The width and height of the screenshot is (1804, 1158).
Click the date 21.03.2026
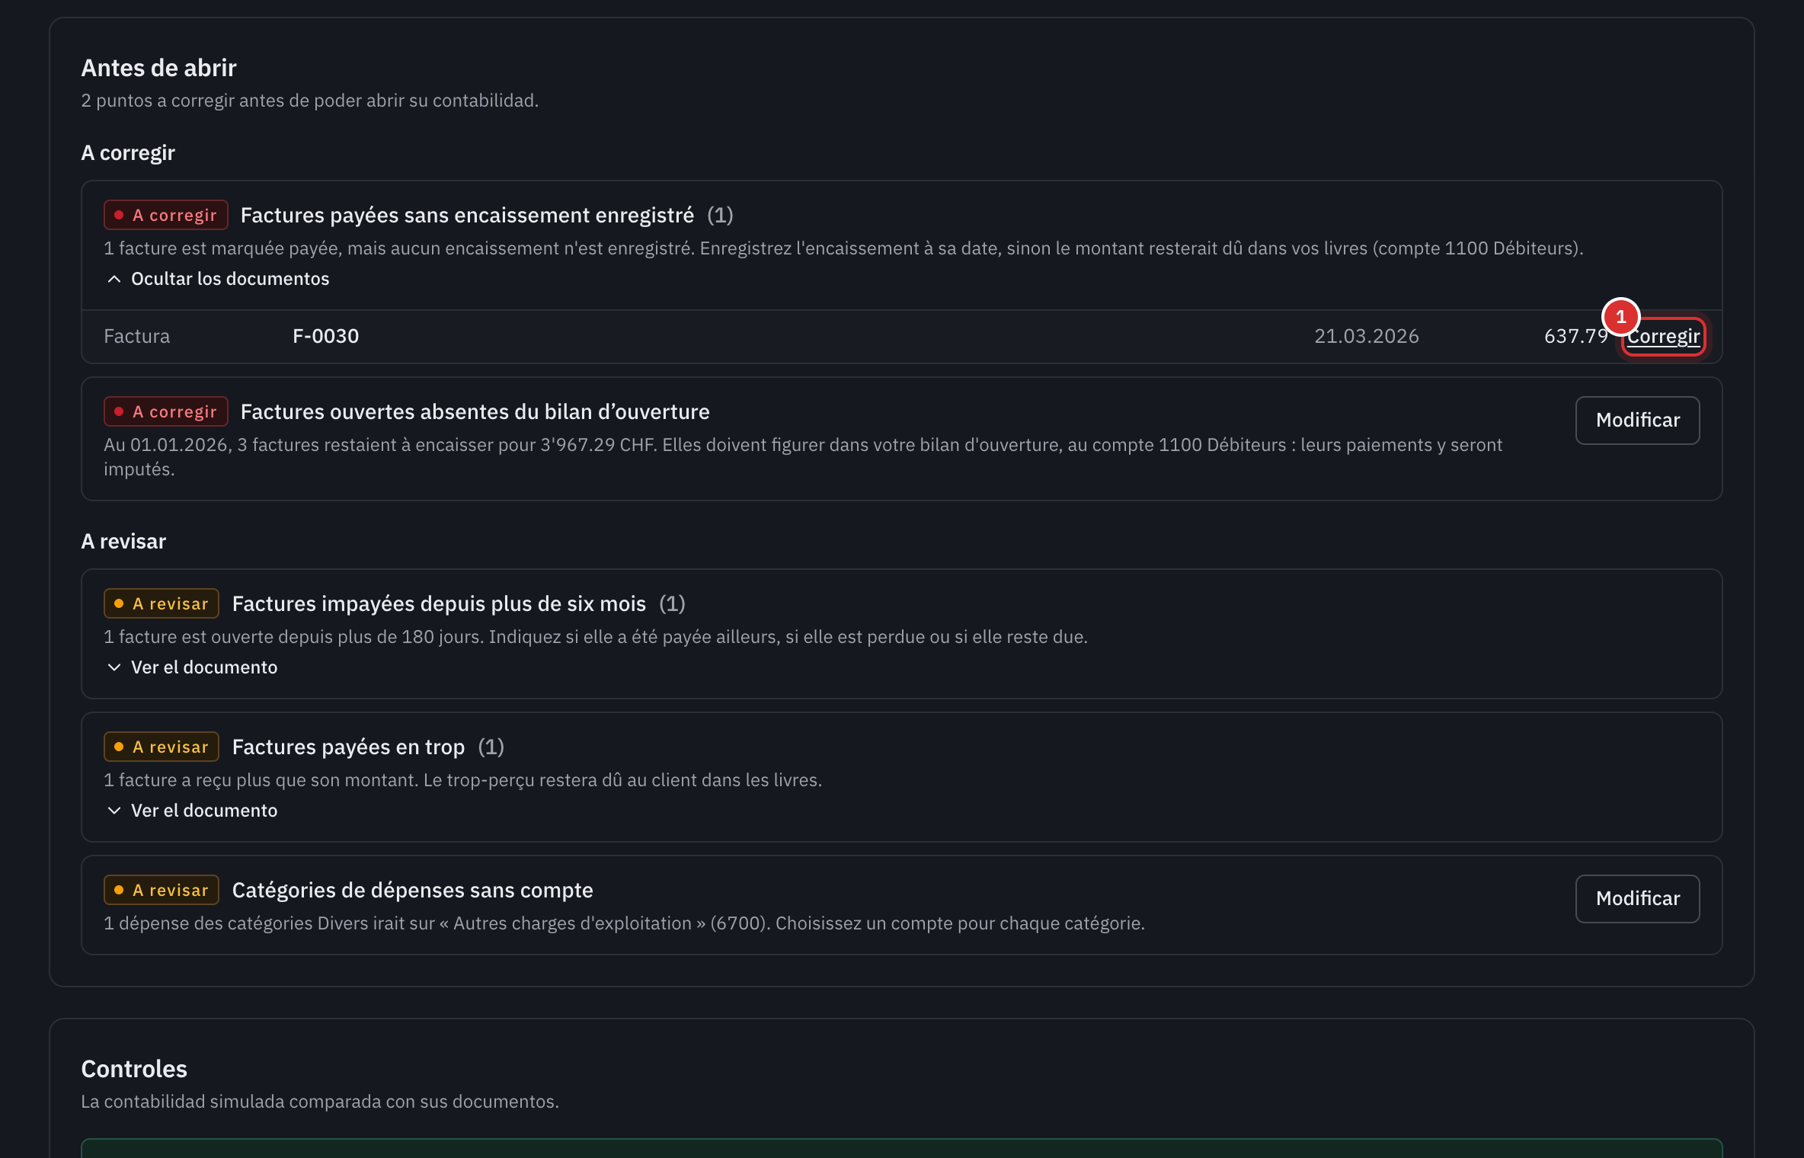click(x=1366, y=336)
